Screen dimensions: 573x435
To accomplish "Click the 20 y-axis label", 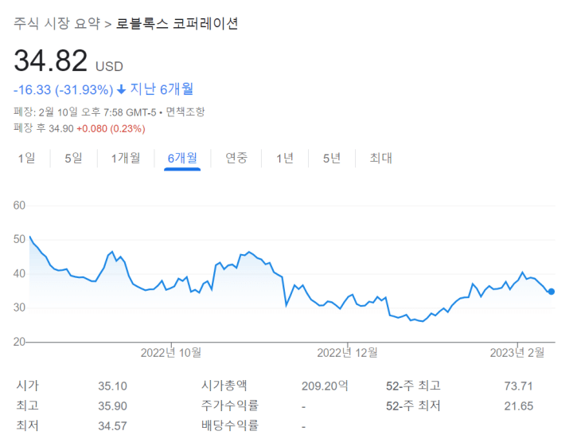I will point(19,342).
